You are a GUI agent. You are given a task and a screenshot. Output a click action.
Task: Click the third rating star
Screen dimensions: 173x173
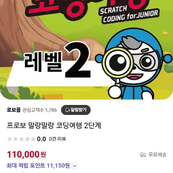21,139
